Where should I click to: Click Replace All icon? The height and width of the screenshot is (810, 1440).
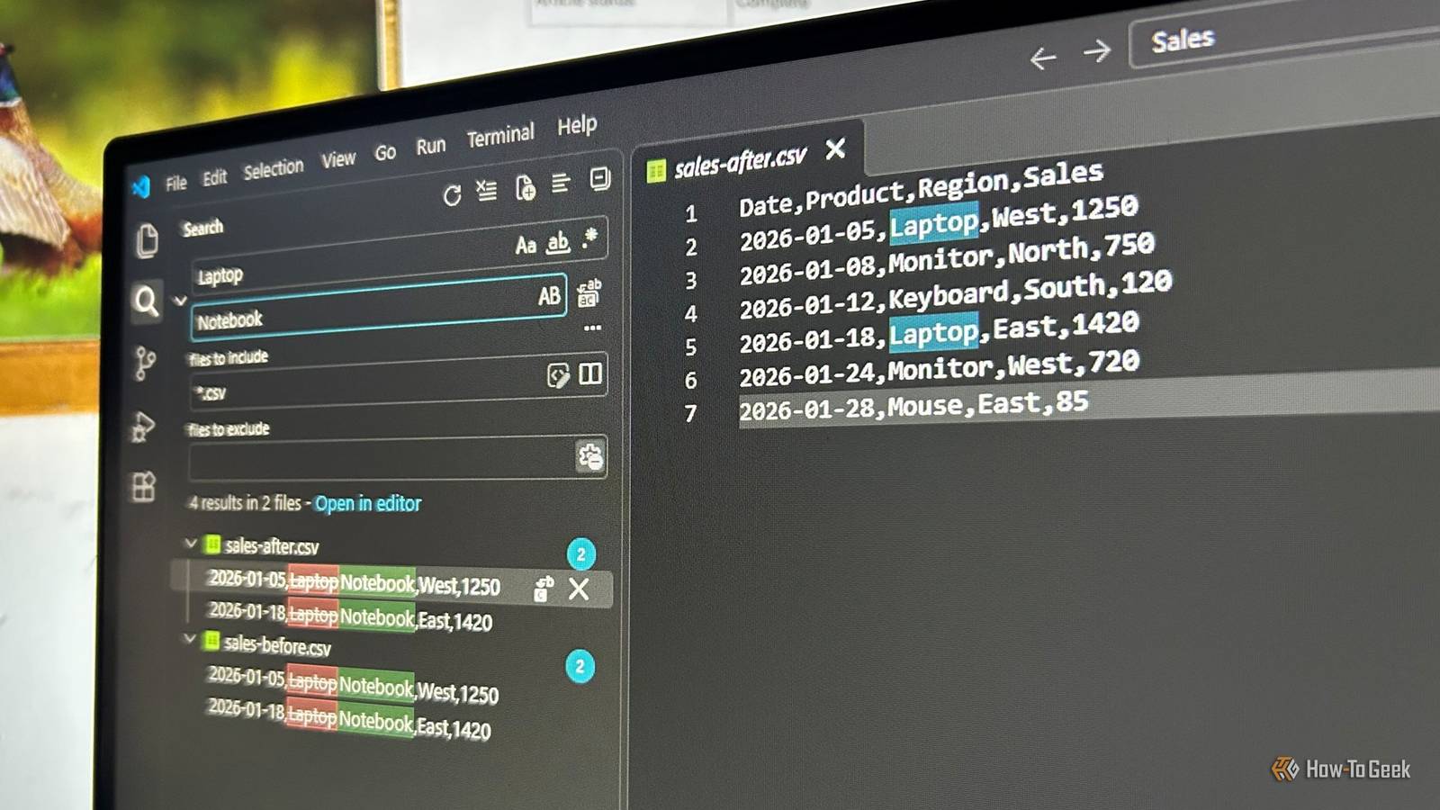(x=589, y=292)
